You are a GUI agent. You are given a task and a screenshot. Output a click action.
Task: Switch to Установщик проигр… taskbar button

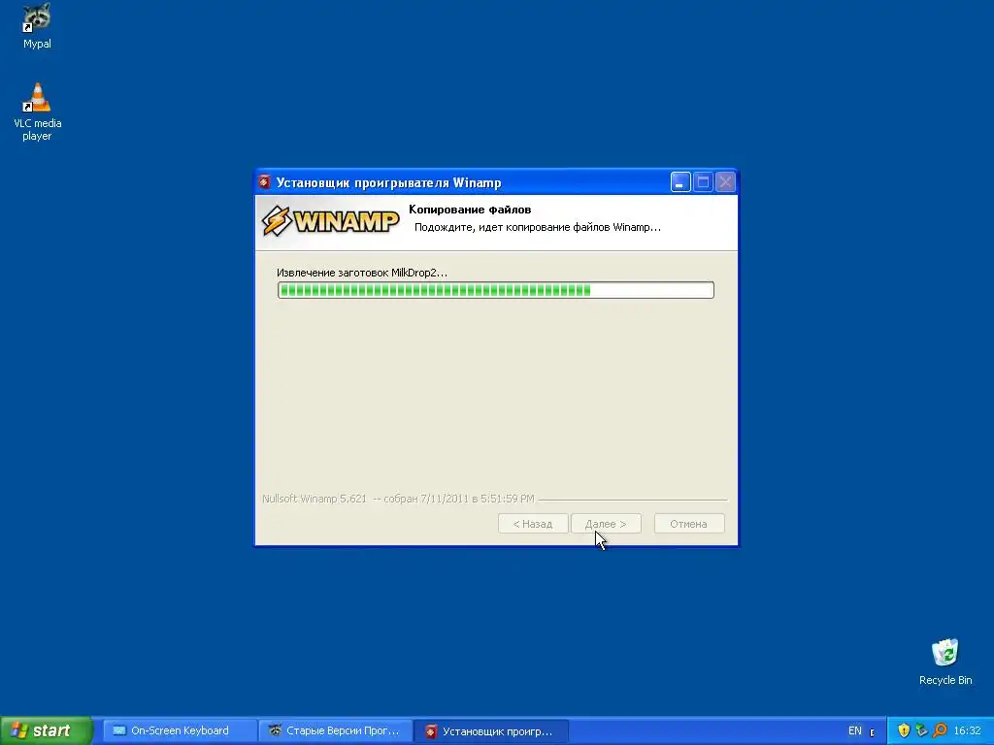[x=492, y=731]
